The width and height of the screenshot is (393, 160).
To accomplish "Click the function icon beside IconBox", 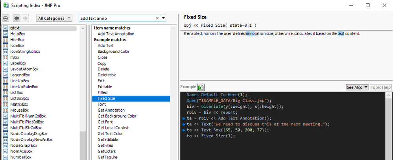I will tap(5, 46).
